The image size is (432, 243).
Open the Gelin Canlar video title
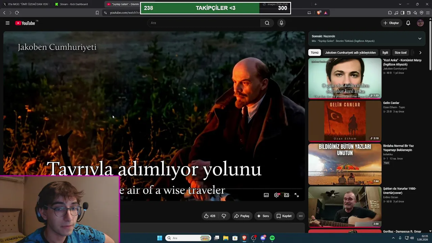(x=391, y=103)
